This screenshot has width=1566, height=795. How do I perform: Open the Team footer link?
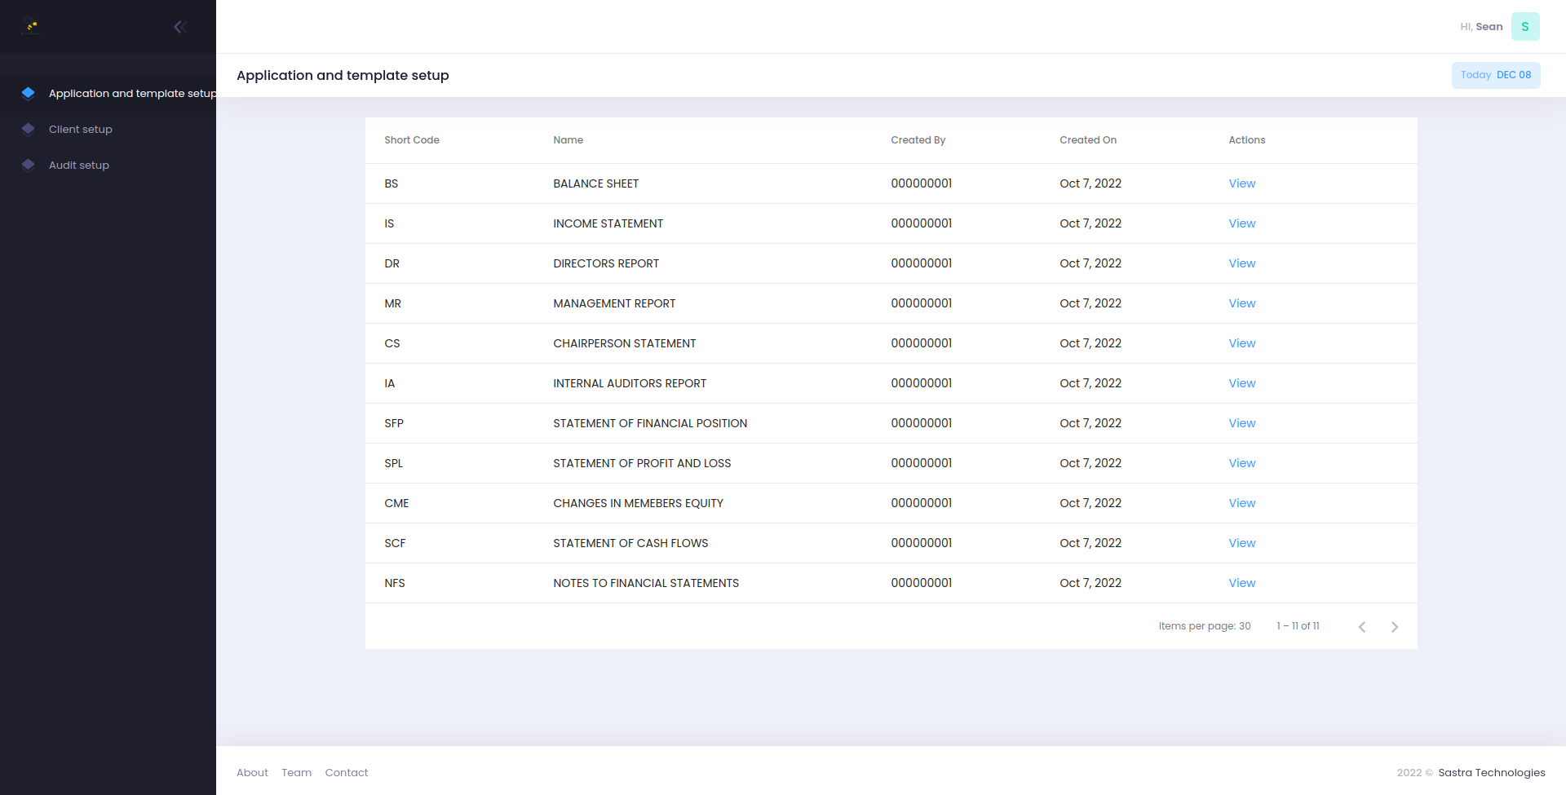pyautogui.click(x=296, y=772)
